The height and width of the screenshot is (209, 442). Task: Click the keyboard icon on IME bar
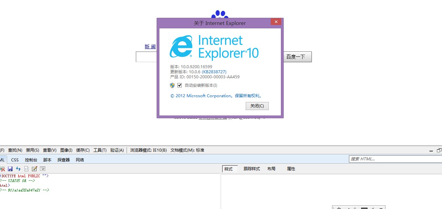click(364, 208)
